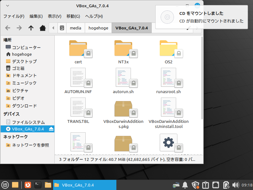253x190 pixels.
Task: Select the VBoxDarwinAdditions.pkg package
Action: click(124, 113)
